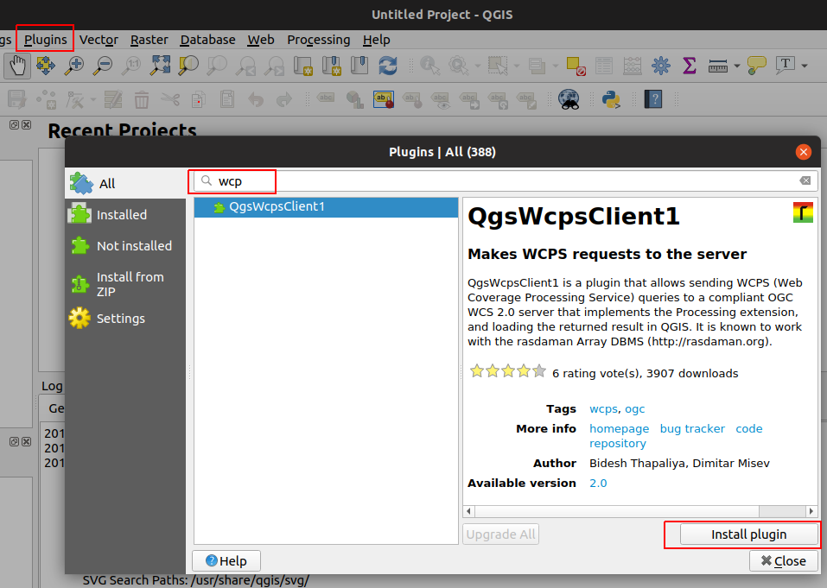Image resolution: width=827 pixels, height=588 pixels.
Task: Activate the Measure Line ruler tool
Action: [718, 66]
